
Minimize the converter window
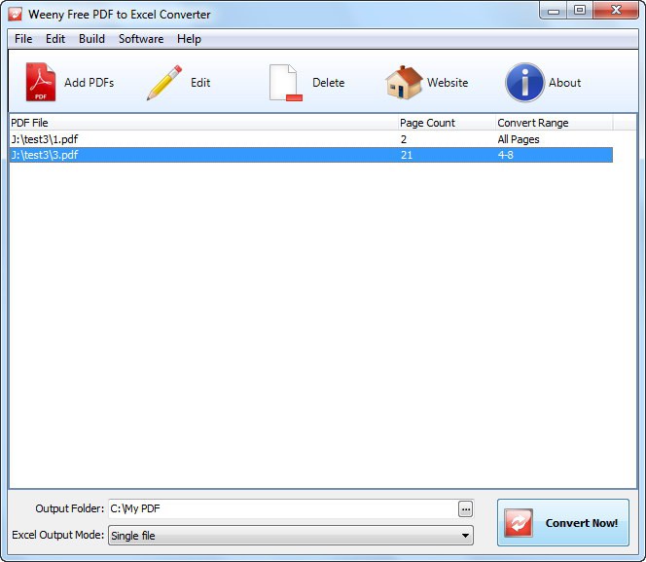click(554, 11)
